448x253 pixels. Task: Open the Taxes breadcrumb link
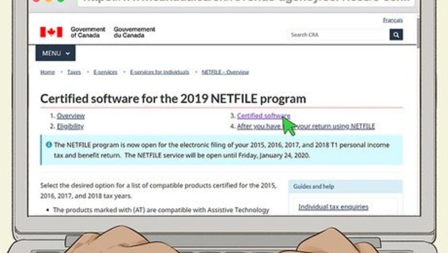click(x=74, y=72)
